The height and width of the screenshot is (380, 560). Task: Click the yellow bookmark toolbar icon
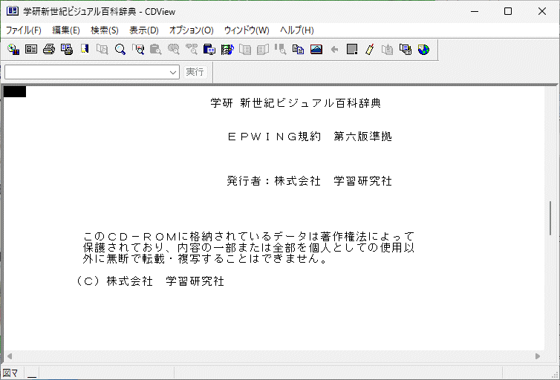(85, 49)
